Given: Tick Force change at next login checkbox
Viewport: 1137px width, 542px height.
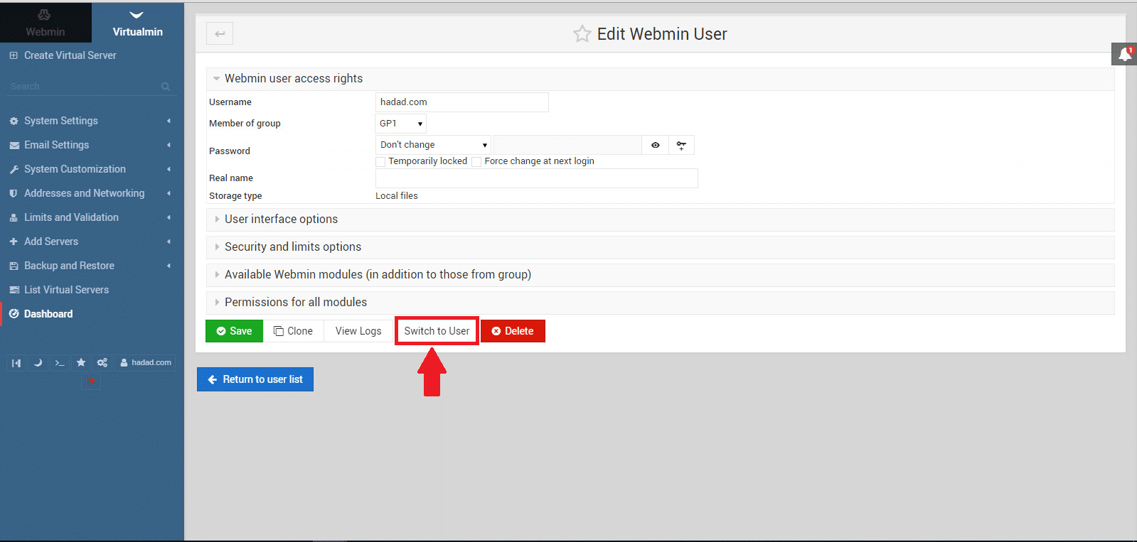Looking at the screenshot, I should click(x=476, y=162).
